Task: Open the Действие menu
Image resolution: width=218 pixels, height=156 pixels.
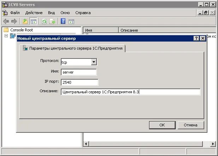Action: pyautogui.click(x=34, y=13)
